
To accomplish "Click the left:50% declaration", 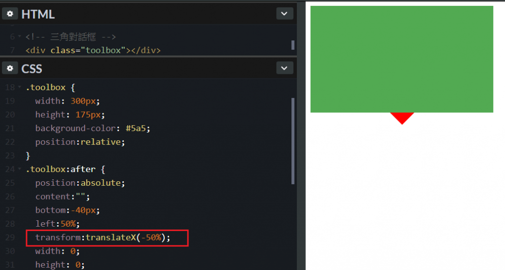I will pyautogui.click(x=58, y=223).
